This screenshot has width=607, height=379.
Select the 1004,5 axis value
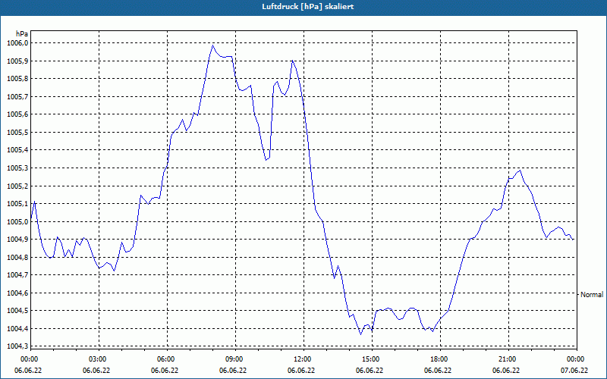(17, 311)
